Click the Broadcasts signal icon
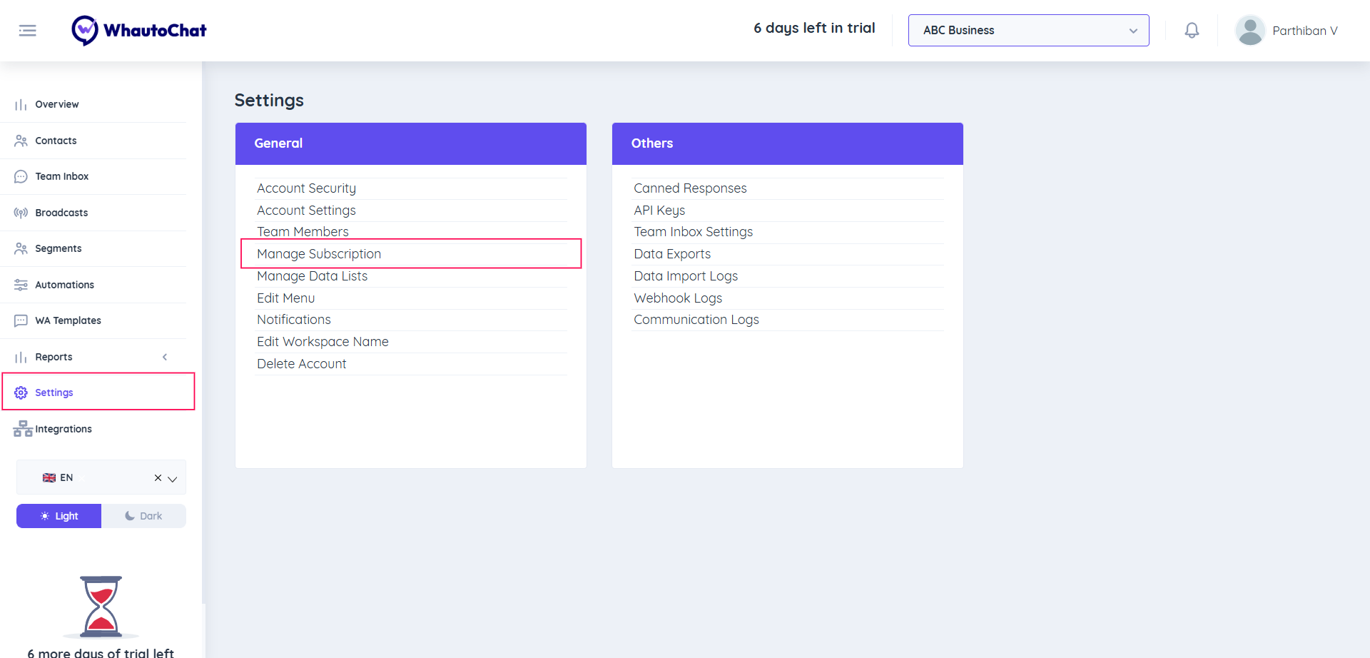Viewport: 1370px width, 658px height. point(21,213)
